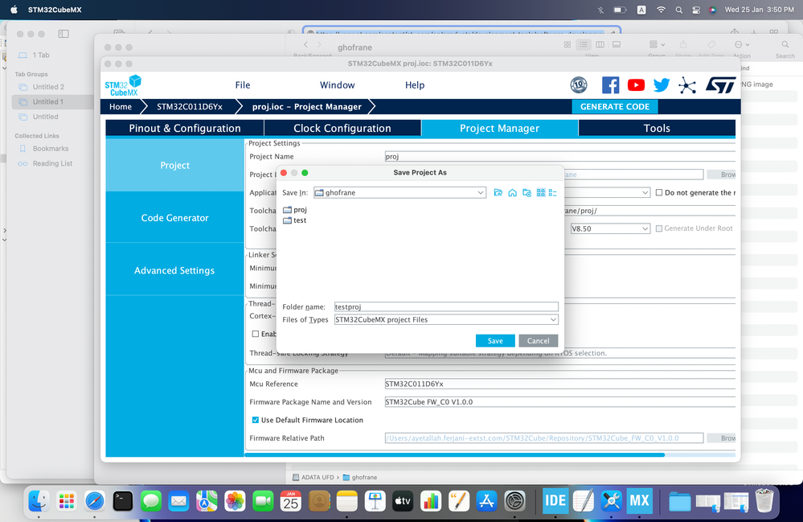The height and width of the screenshot is (522, 803).
Task: Toggle Generate Under Root checkbox
Action: click(659, 228)
